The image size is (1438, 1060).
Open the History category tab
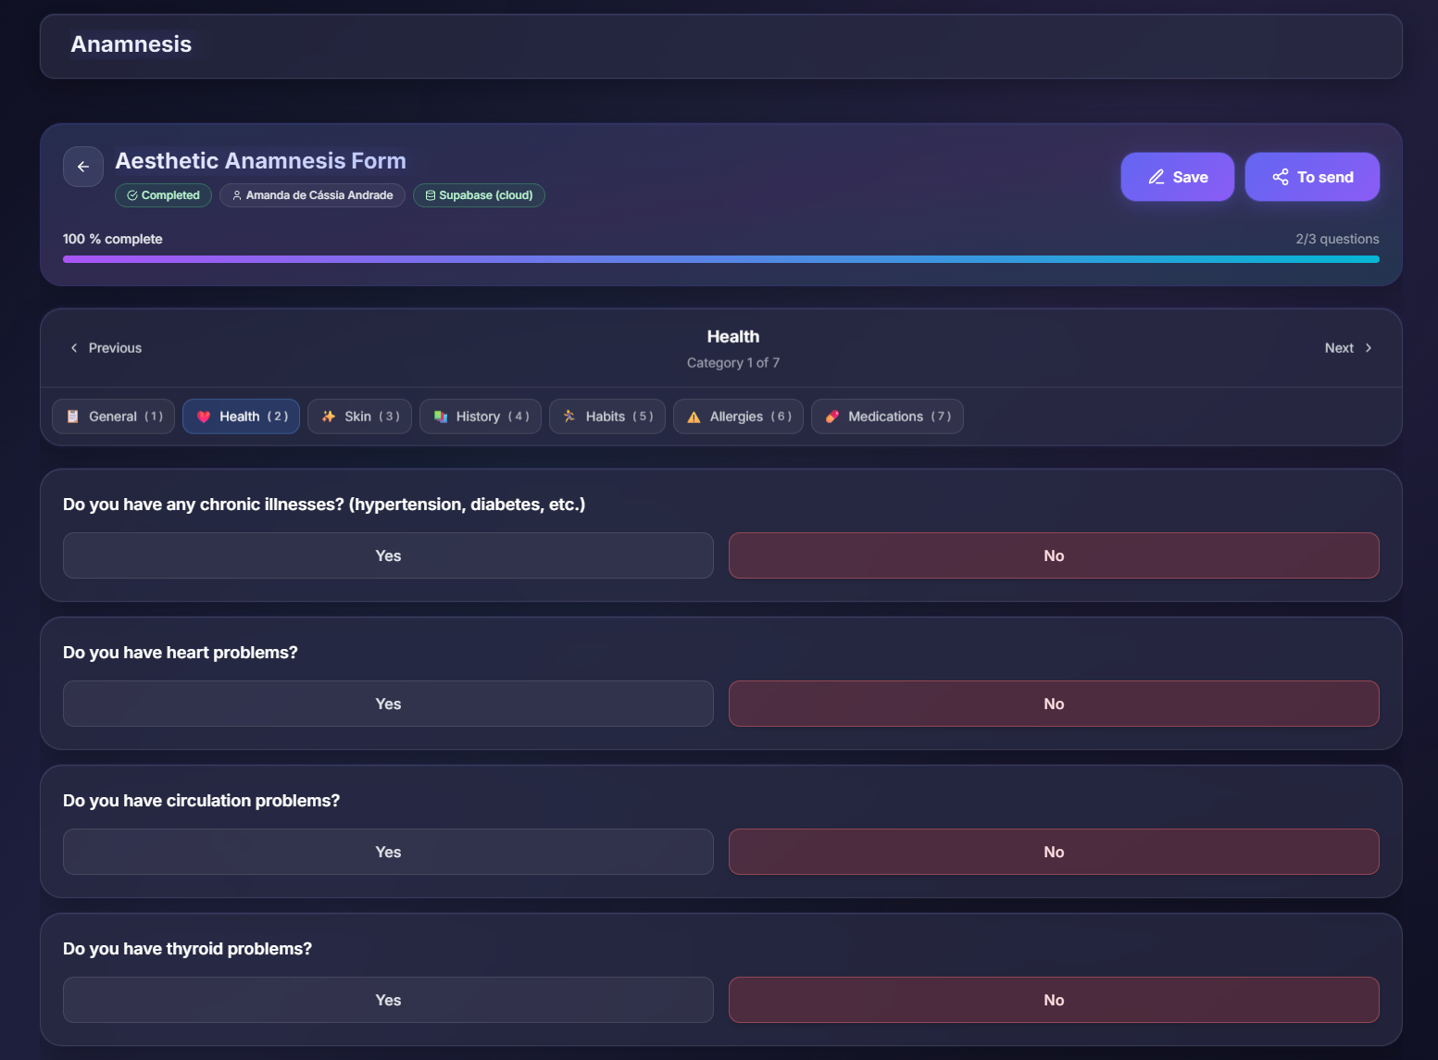(x=481, y=417)
